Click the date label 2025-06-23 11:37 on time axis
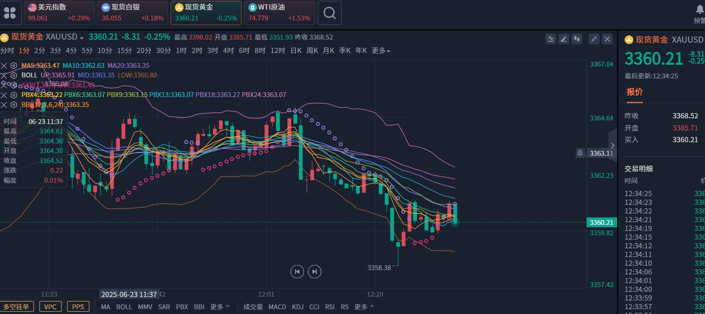Image resolution: width=705 pixels, height=314 pixels. pyautogui.click(x=129, y=294)
